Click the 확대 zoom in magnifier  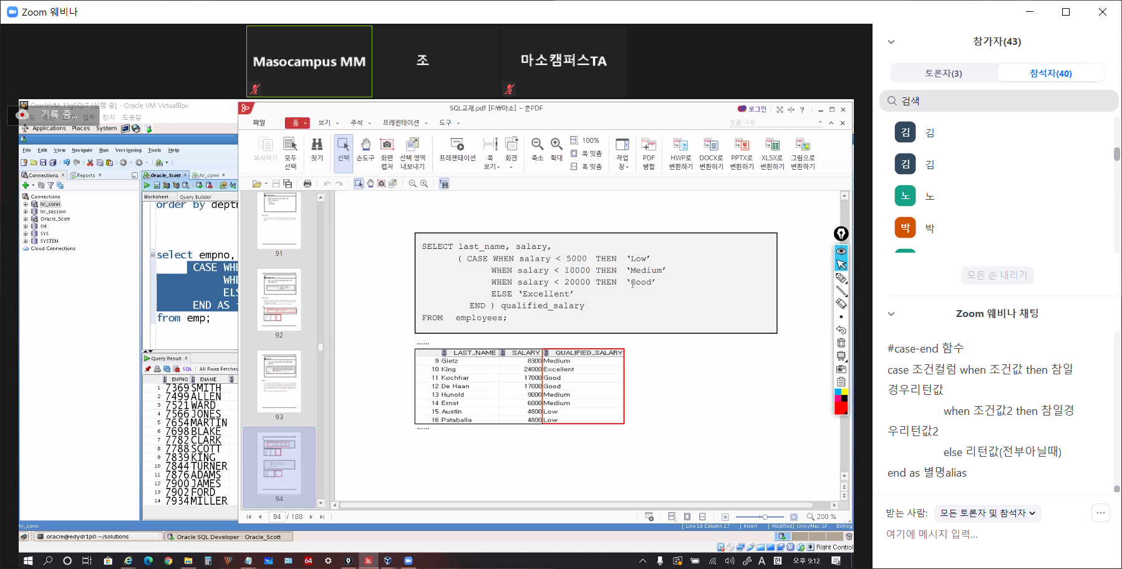point(556,145)
